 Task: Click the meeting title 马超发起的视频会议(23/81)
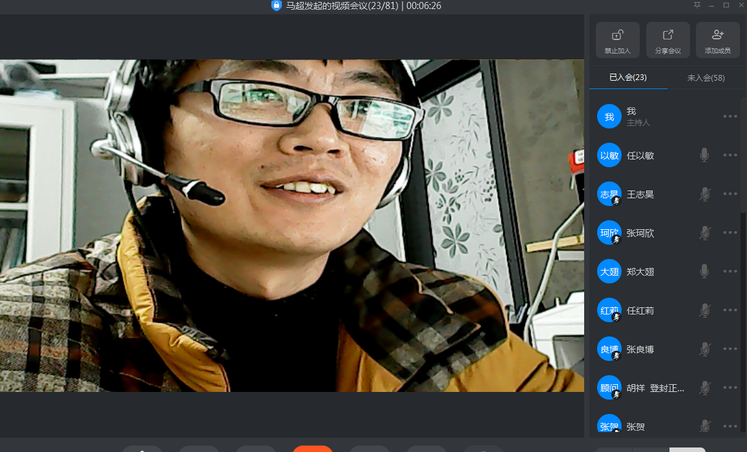[342, 6]
